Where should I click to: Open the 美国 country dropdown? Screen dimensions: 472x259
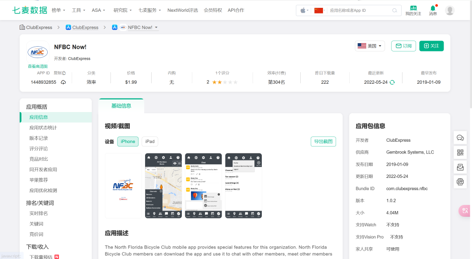coord(370,46)
